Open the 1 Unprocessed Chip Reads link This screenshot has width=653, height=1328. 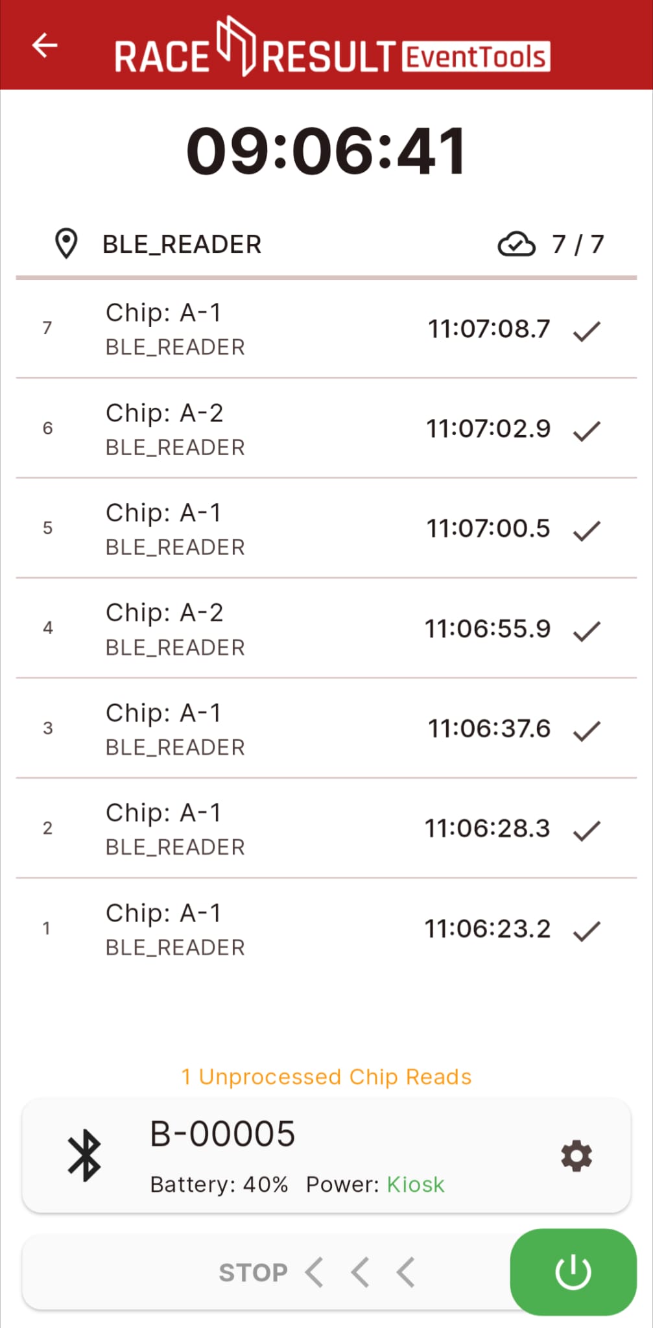click(326, 1076)
